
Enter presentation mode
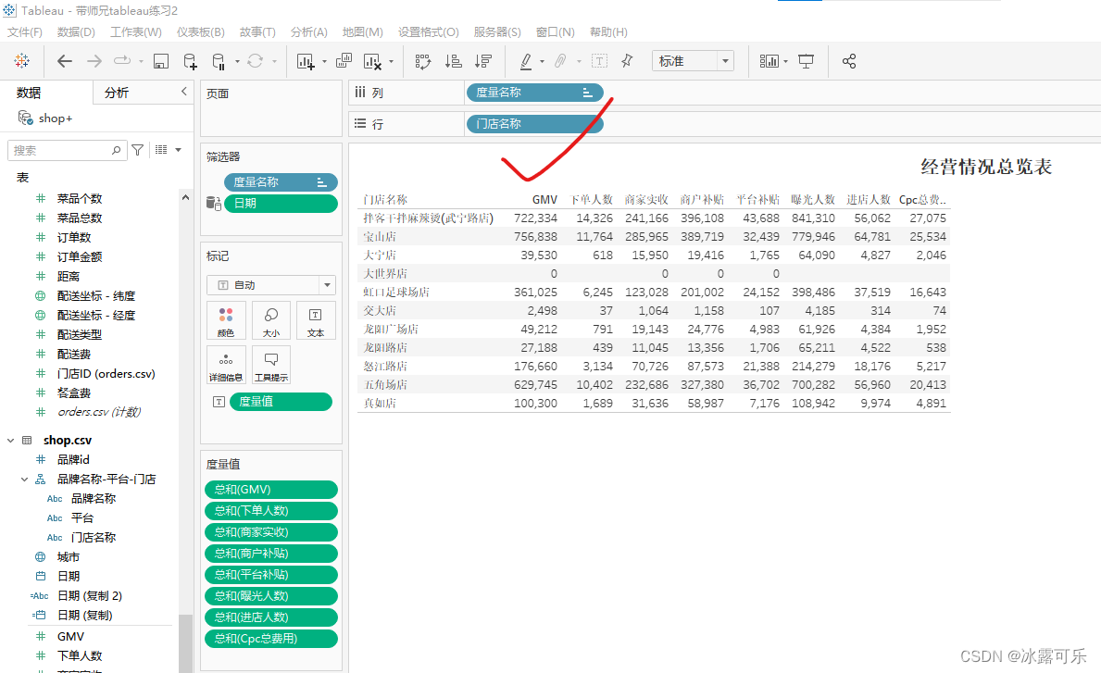tap(807, 62)
